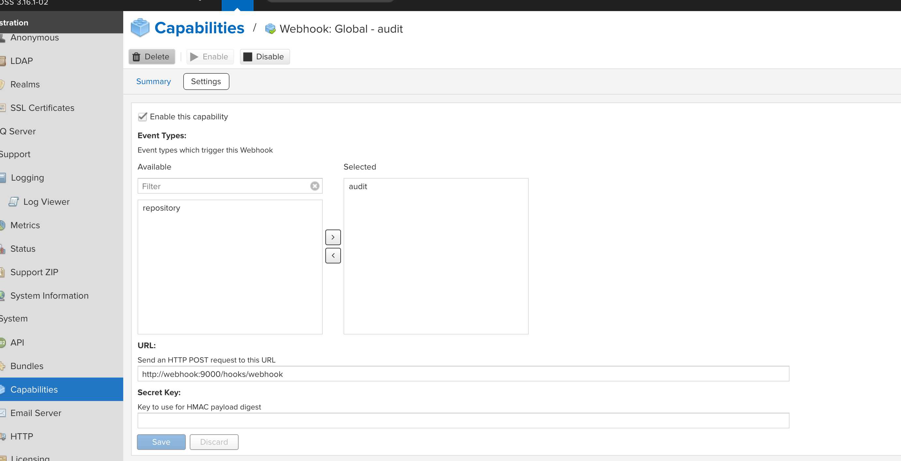
Task: Click the Disable button for this webhook
Action: point(264,57)
